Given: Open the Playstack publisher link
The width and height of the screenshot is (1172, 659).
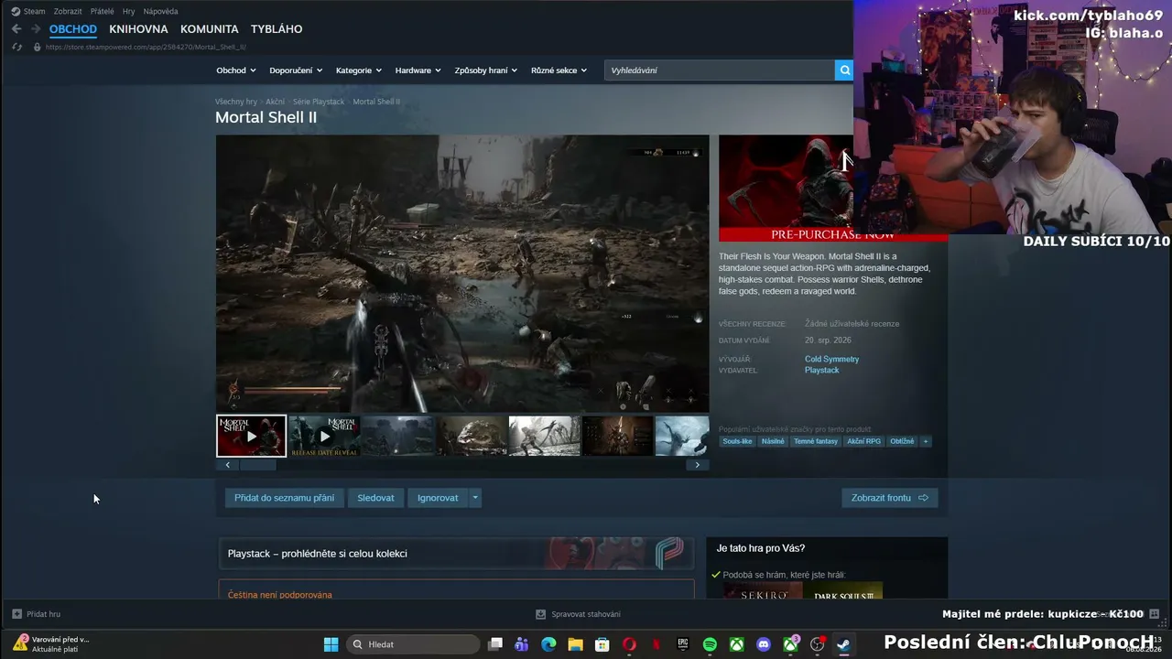Looking at the screenshot, I should click(821, 370).
